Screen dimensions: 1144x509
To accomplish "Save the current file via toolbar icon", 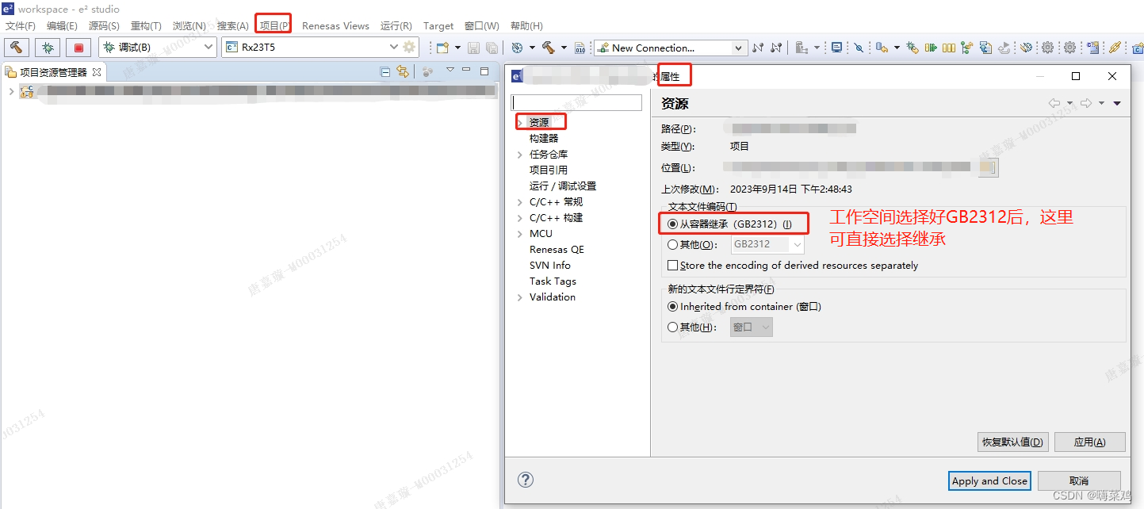I will tap(473, 47).
